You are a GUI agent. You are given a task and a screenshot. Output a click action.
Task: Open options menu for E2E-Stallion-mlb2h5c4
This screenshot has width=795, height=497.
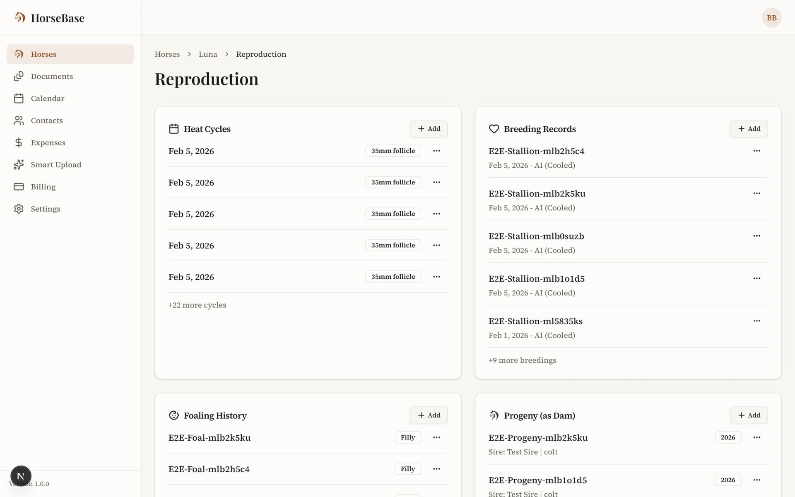(x=756, y=151)
